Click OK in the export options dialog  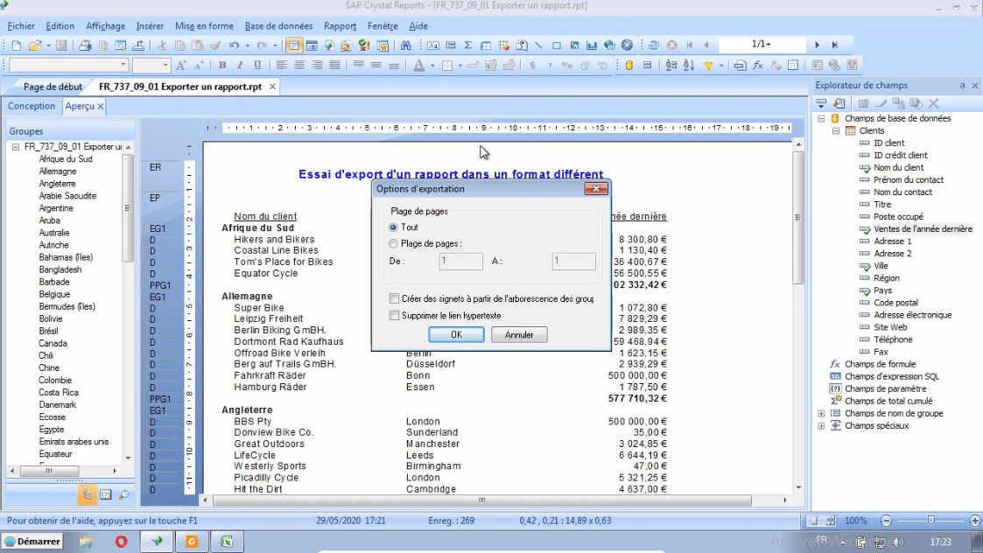456,335
